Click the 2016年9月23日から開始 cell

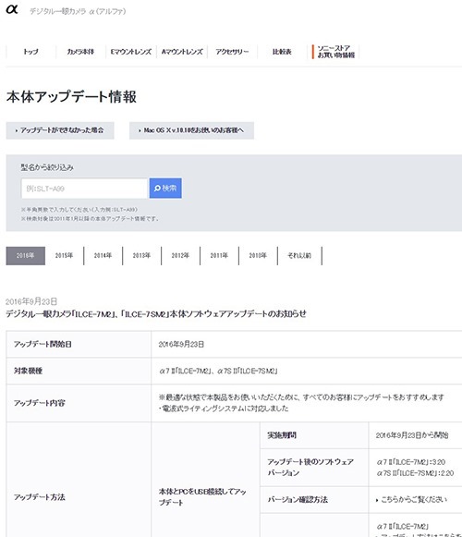(412, 435)
